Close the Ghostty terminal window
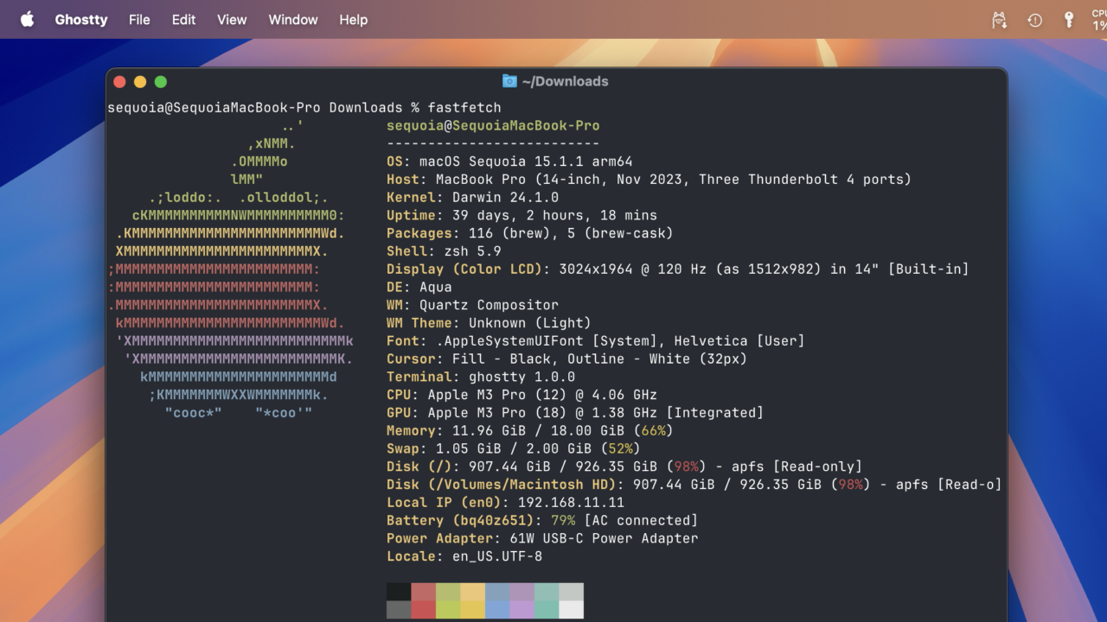This screenshot has height=622, width=1107. pyautogui.click(x=119, y=82)
